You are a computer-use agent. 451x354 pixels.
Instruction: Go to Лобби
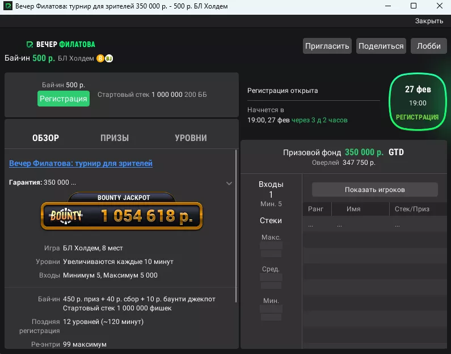click(x=428, y=46)
